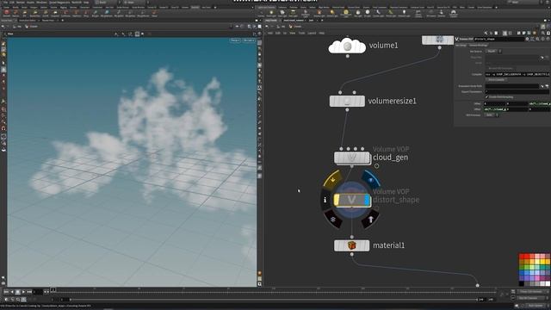This screenshot has height=310, width=551.
Task: Open the Persp viewport camera menu
Action: click(235, 40)
